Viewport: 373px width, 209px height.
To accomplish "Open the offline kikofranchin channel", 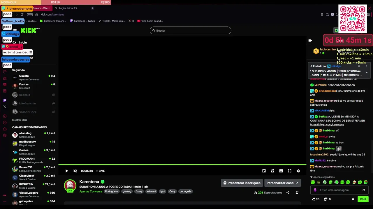I will [x=34, y=103].
